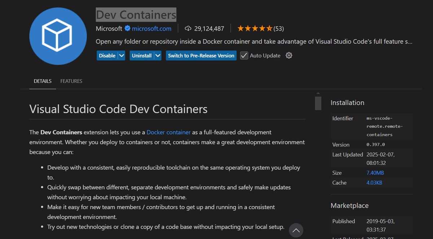This screenshot has height=239, width=433.
Task: Click the vertical scrollbar thumb
Action: click(318, 103)
